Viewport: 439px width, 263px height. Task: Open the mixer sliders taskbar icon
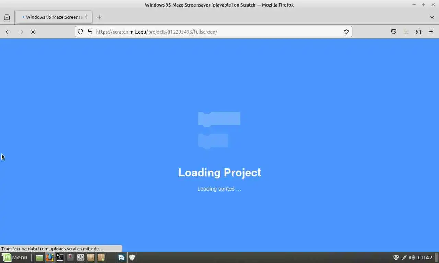tap(81, 257)
